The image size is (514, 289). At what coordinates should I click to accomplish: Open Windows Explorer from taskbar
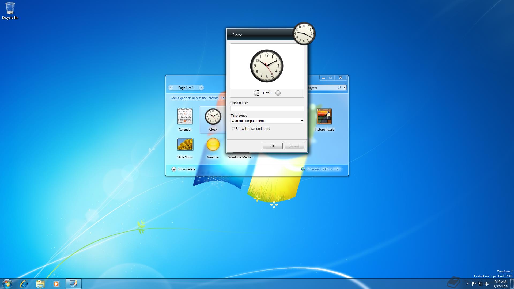[x=40, y=283]
